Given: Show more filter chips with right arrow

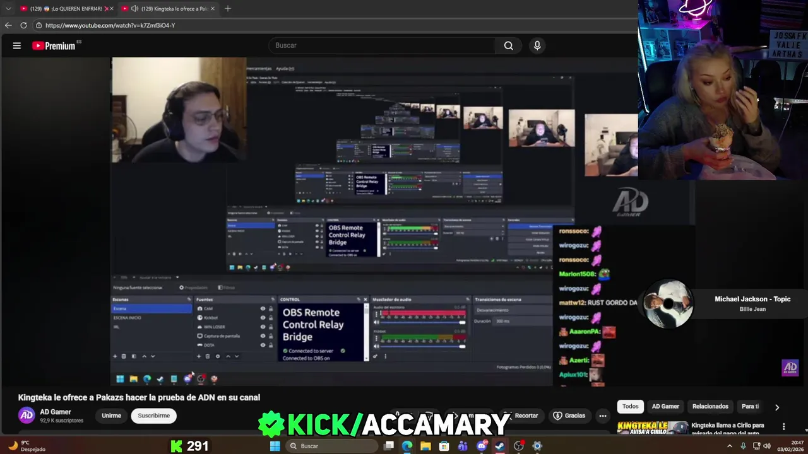Looking at the screenshot, I should point(777,407).
